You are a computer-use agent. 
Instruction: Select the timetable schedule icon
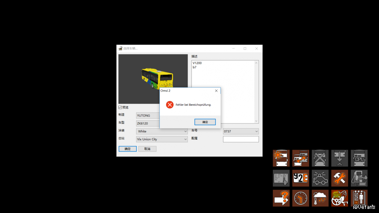click(281, 178)
